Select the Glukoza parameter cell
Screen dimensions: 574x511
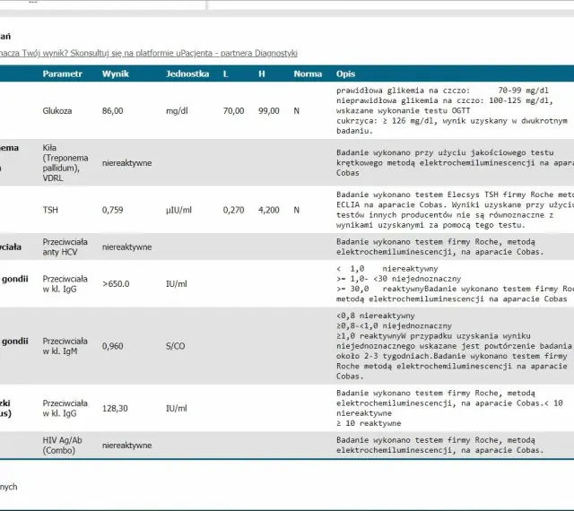(57, 111)
